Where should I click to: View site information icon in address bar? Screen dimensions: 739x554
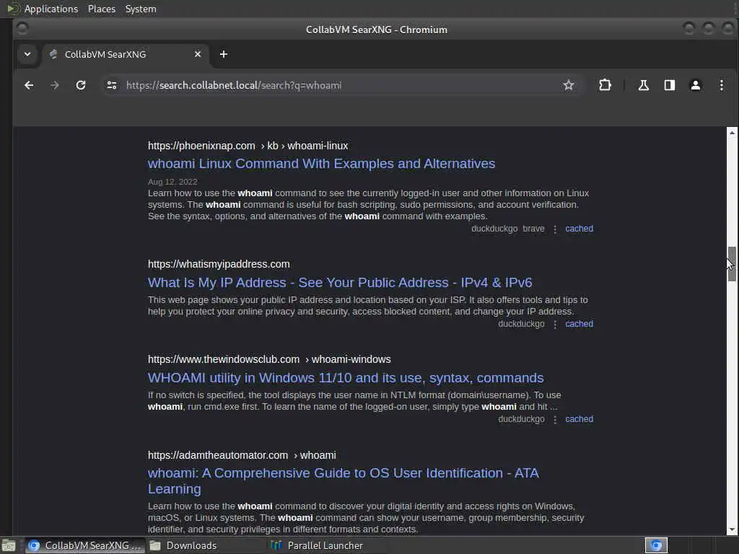coord(112,85)
